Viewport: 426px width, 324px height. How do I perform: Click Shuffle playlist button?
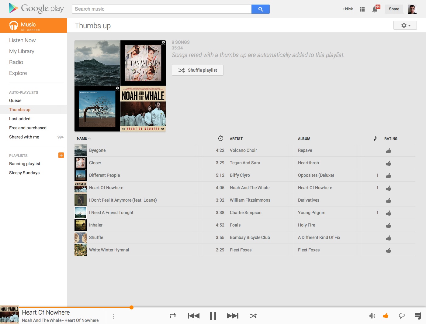[198, 70]
